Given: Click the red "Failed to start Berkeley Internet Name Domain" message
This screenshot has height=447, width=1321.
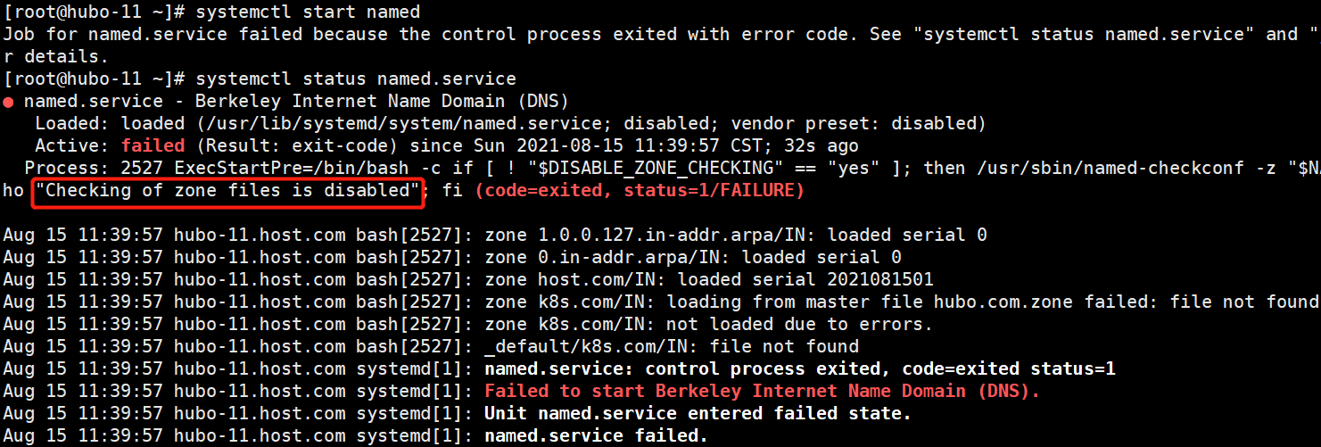Looking at the screenshot, I should point(762,392).
